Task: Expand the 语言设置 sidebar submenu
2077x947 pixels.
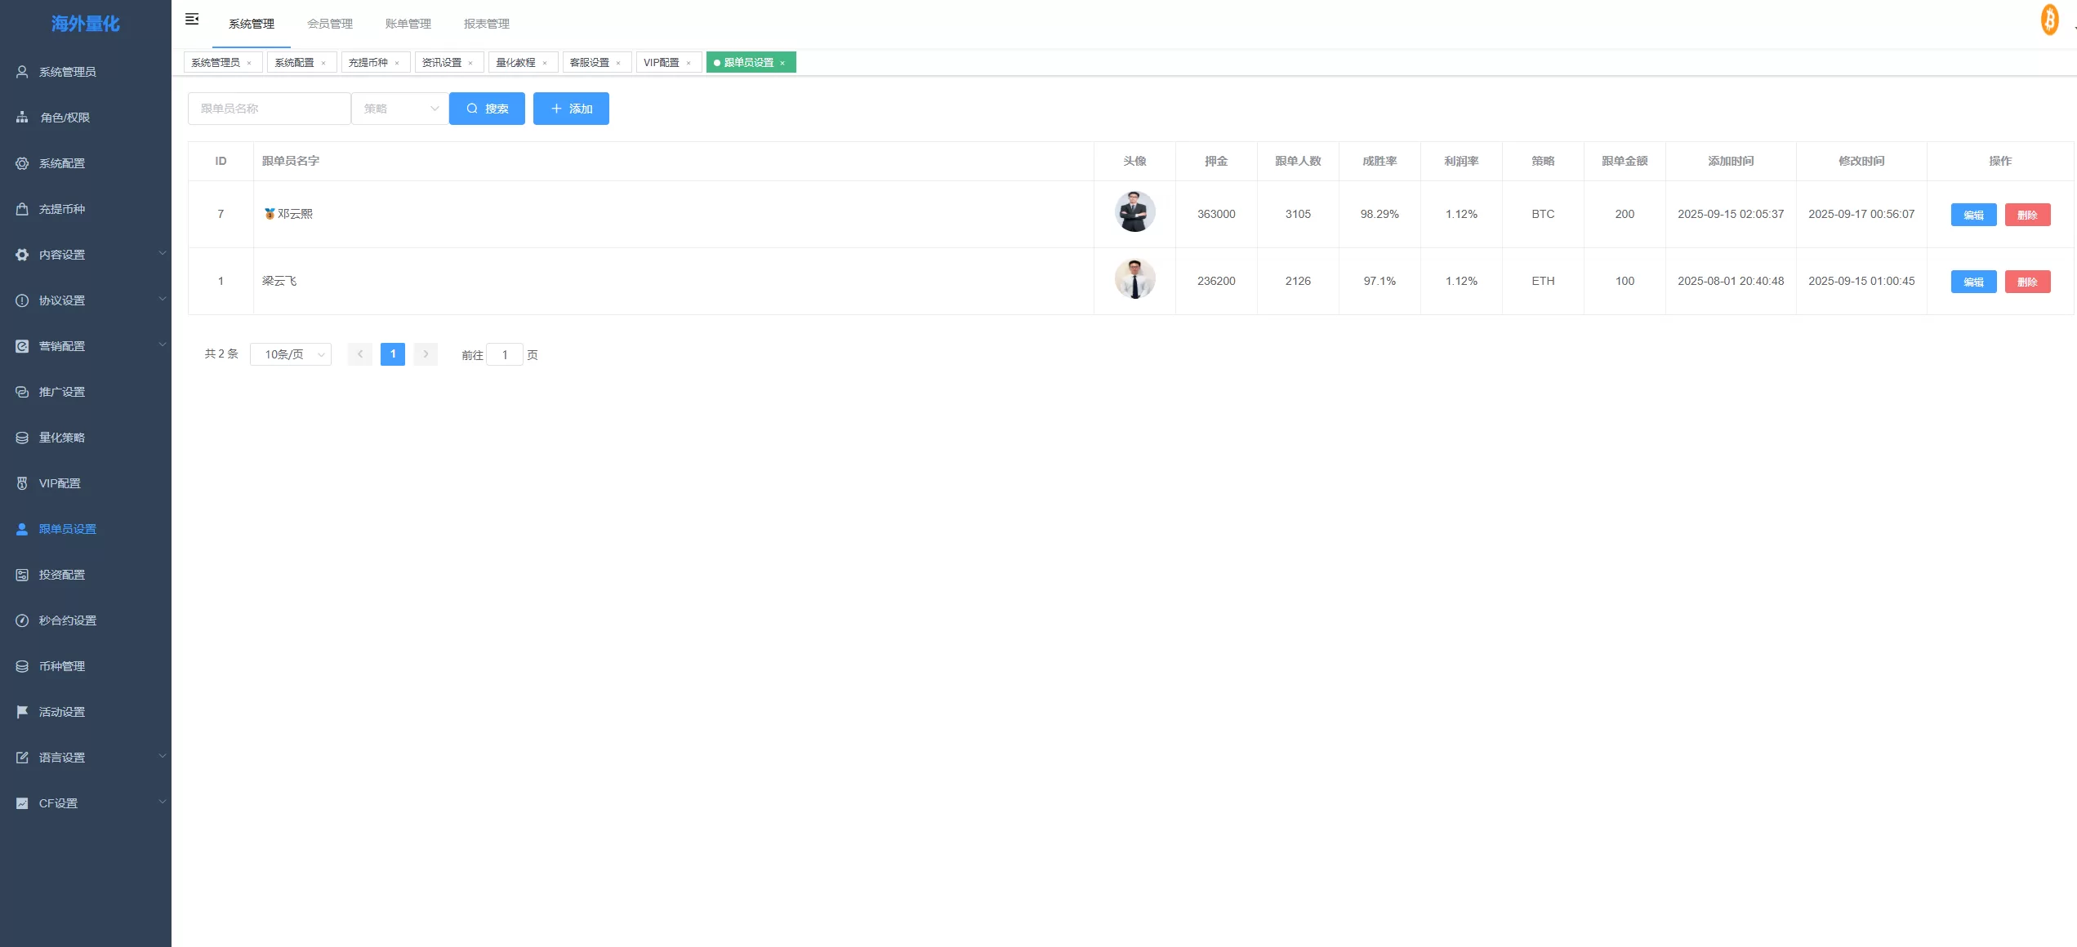Action: [x=86, y=758]
